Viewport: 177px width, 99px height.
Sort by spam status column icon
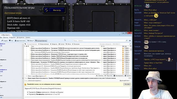(x=123, y=46)
